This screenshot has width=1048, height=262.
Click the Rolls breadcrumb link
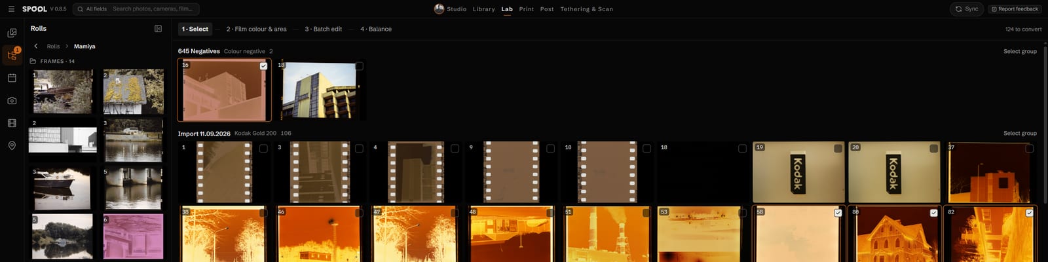53,47
